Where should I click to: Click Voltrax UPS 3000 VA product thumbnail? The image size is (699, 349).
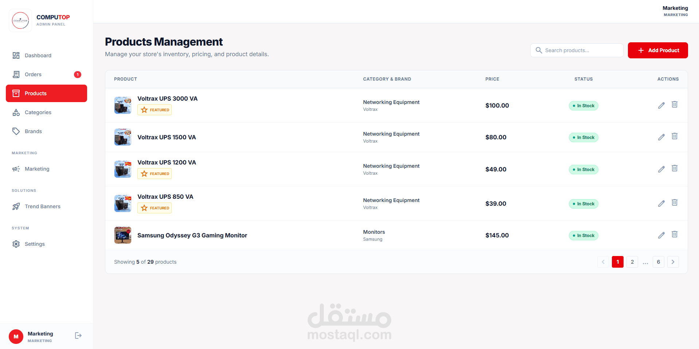click(123, 105)
